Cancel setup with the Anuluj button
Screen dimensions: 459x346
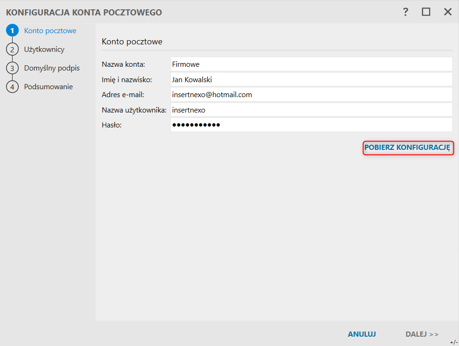(362, 334)
